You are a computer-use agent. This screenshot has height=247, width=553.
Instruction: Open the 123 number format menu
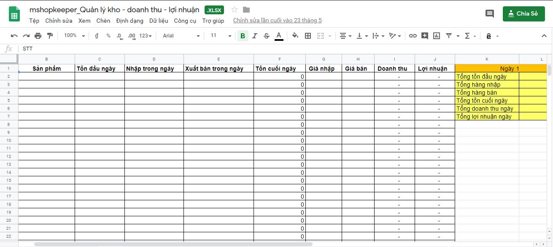pos(146,36)
